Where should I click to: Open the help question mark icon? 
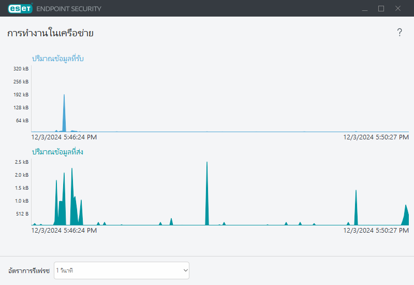[400, 33]
